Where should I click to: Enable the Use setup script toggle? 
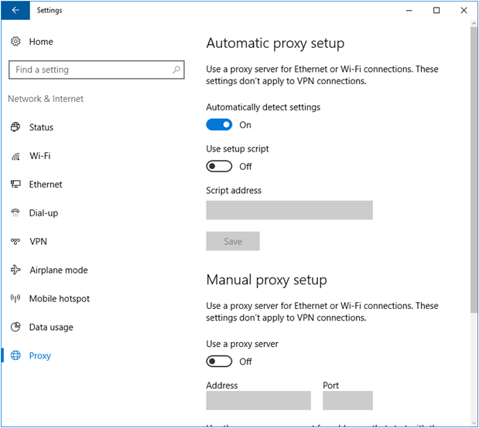coord(219,166)
